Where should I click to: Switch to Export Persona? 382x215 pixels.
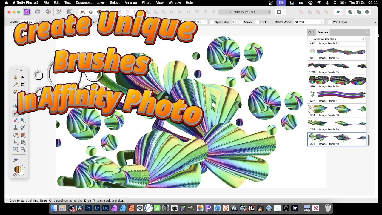pyautogui.click(x=70, y=12)
